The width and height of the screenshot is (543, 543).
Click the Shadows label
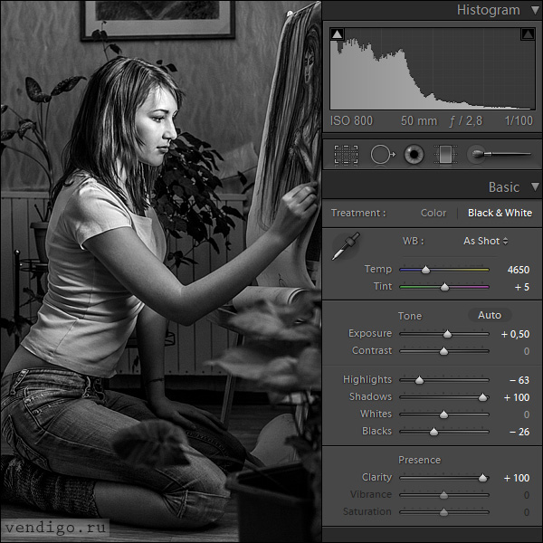pos(370,397)
